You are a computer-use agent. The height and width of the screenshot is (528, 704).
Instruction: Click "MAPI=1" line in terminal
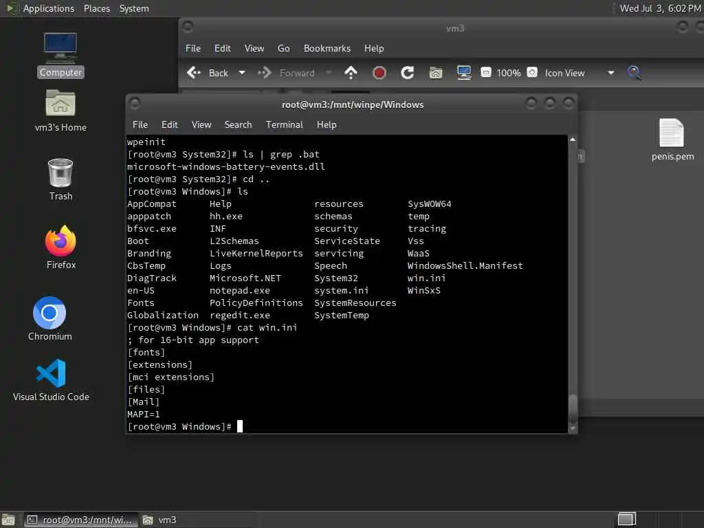(x=143, y=415)
